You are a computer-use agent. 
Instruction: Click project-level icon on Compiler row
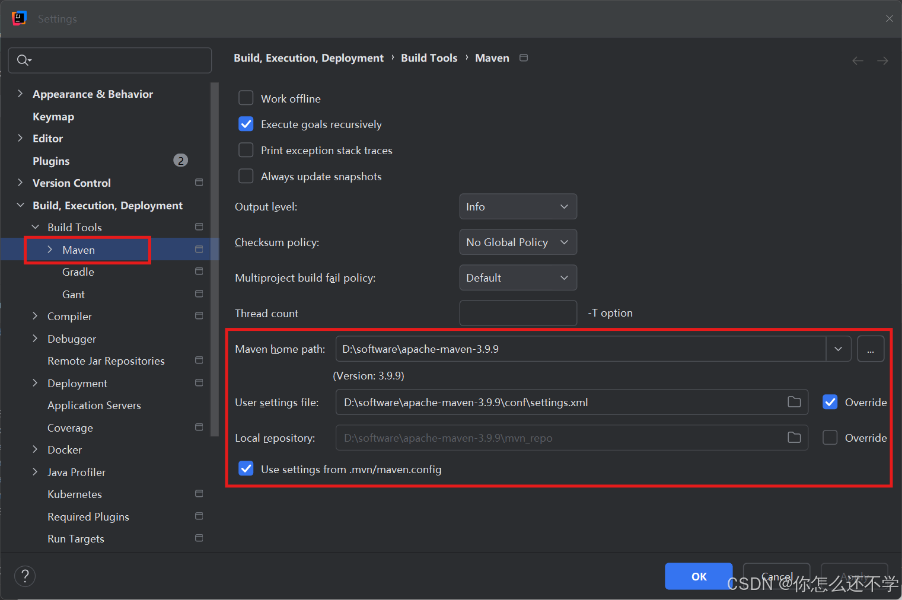click(x=199, y=315)
